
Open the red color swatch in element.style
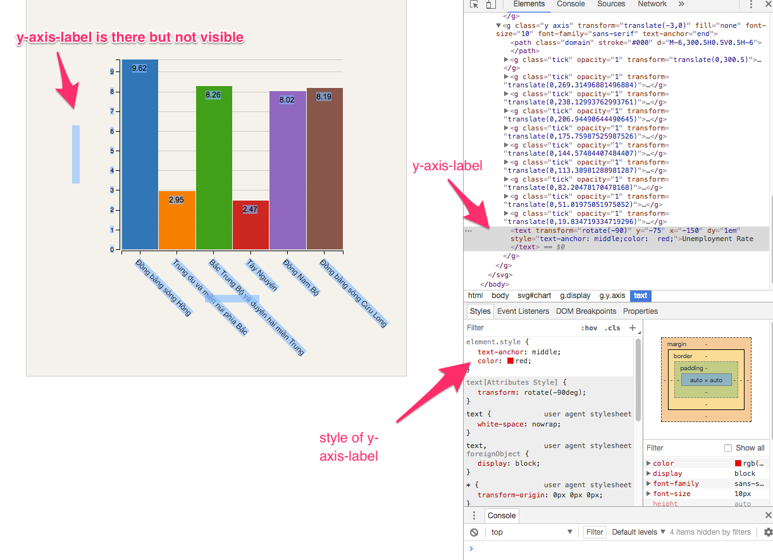click(x=510, y=361)
